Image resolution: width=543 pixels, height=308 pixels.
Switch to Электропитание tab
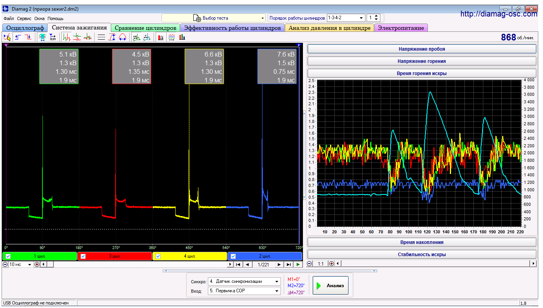click(401, 28)
